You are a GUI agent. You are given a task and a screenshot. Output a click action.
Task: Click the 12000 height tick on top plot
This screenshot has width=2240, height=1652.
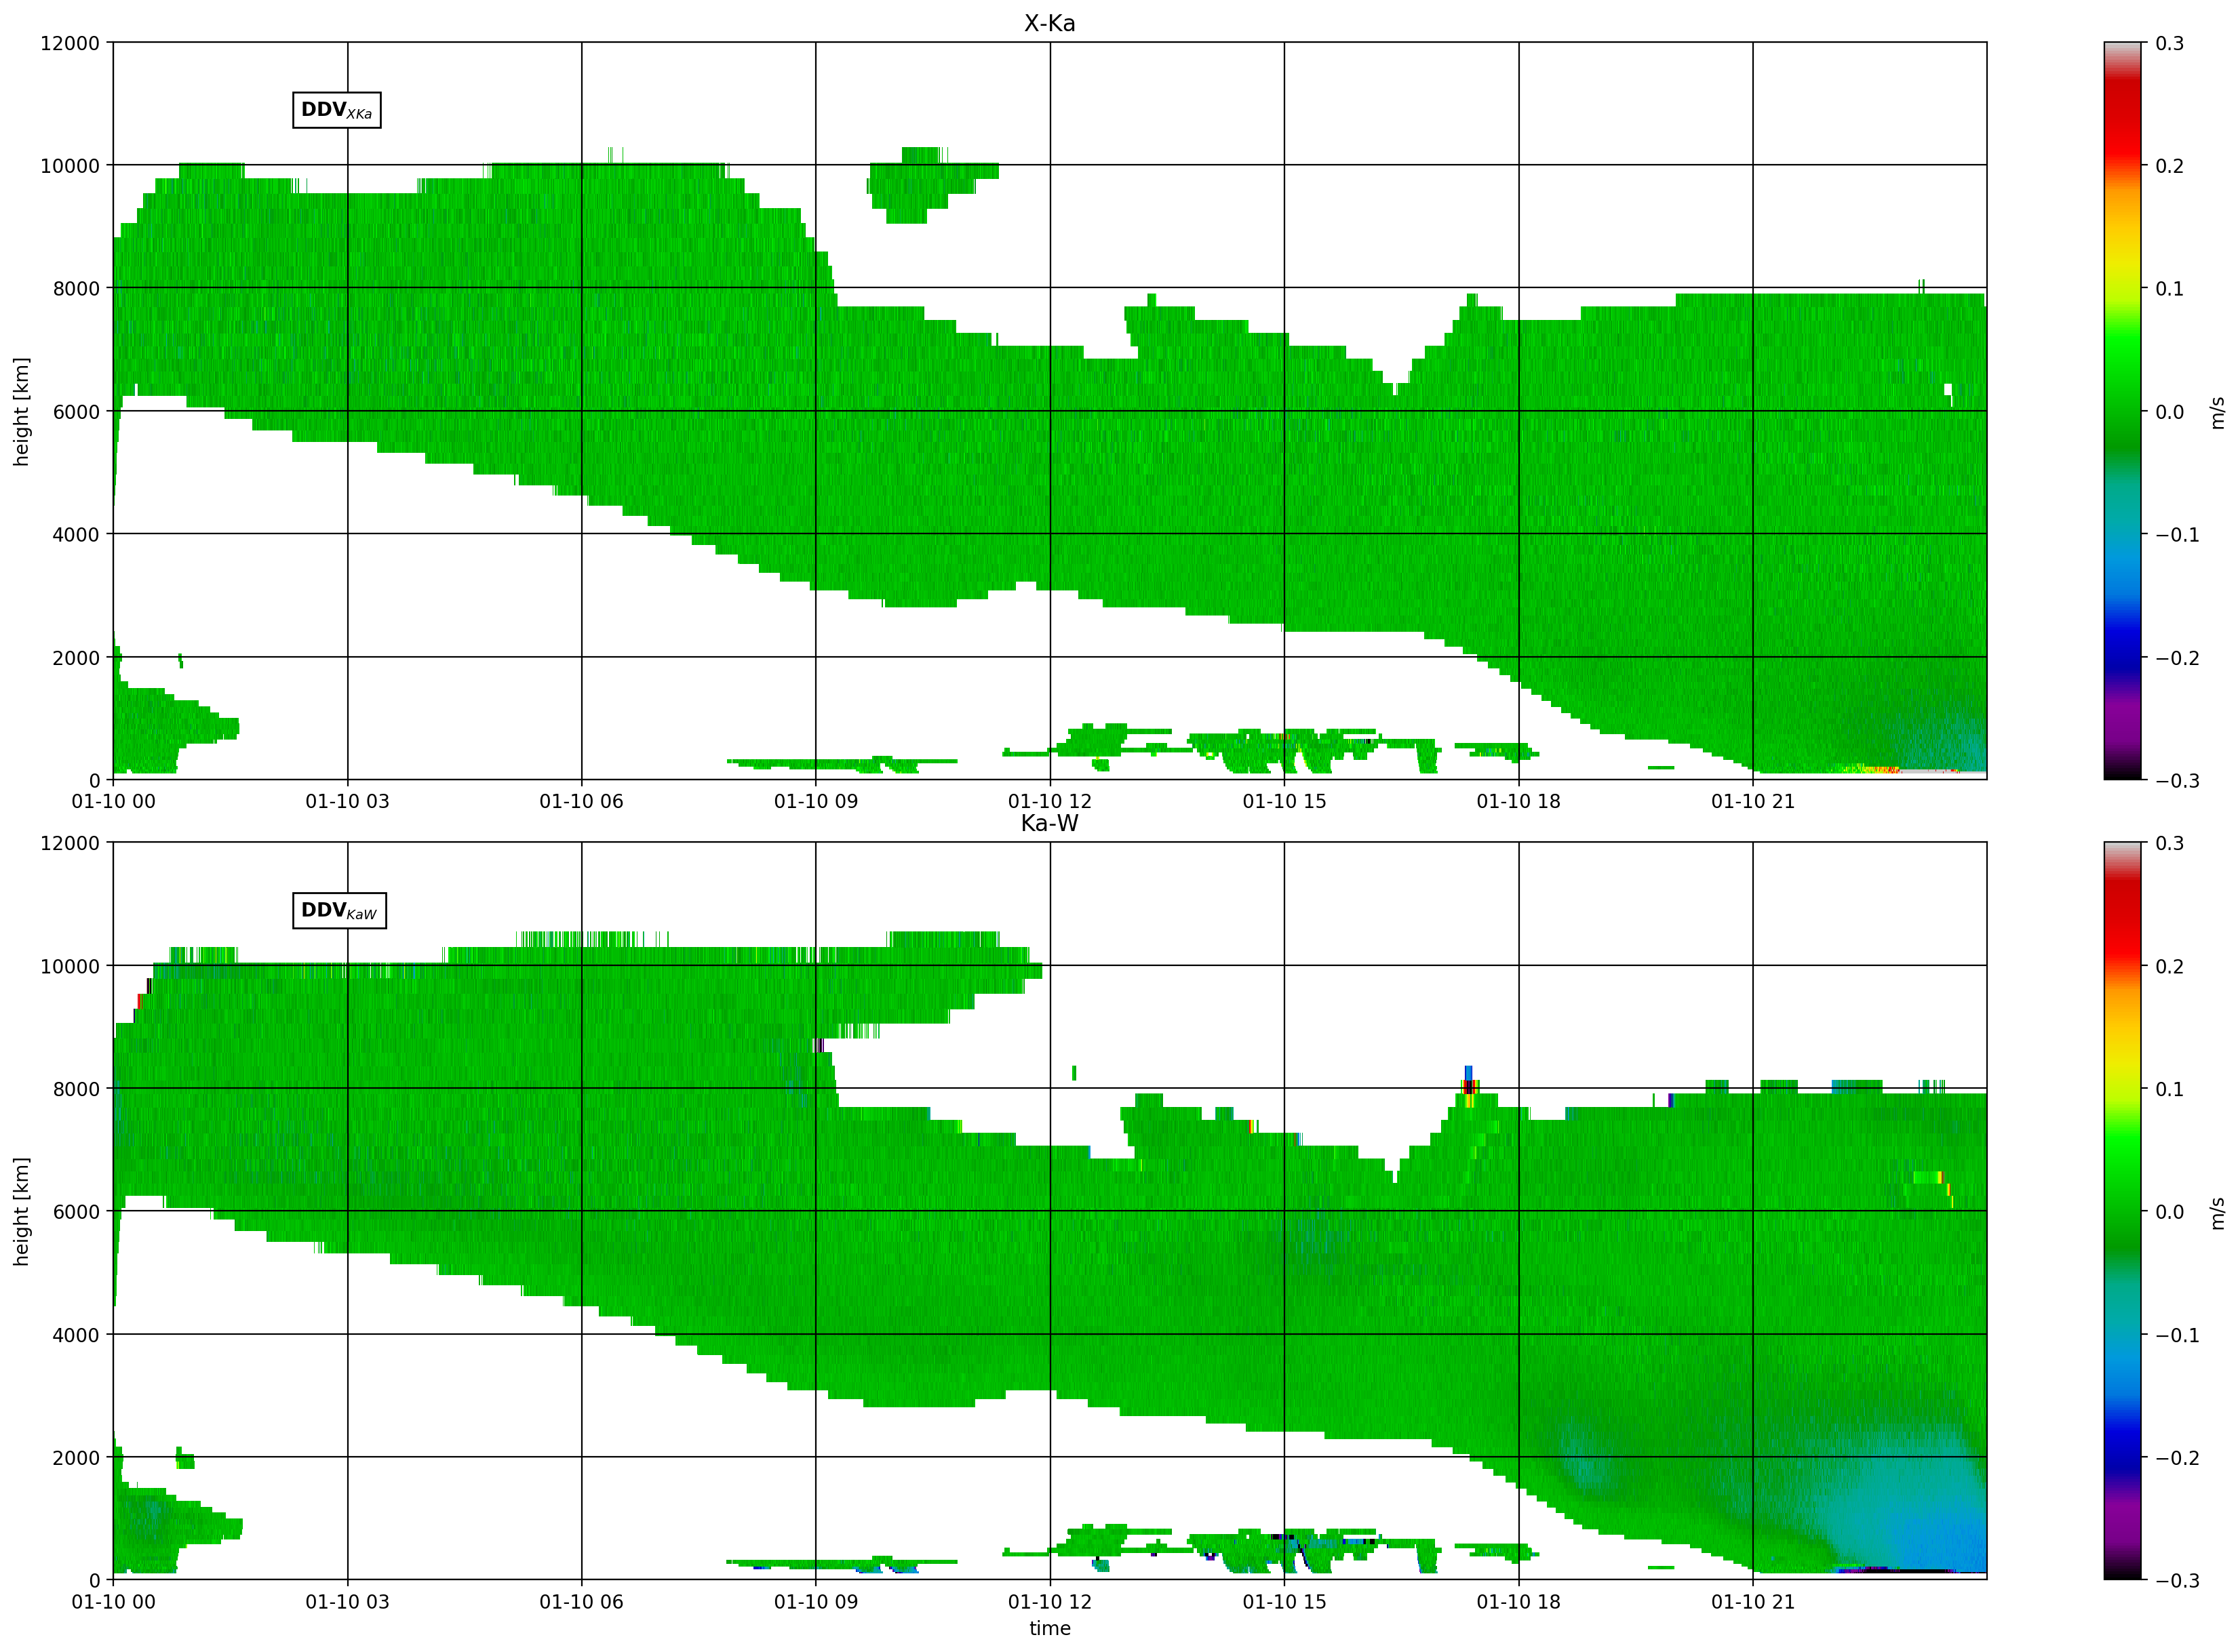(70, 43)
